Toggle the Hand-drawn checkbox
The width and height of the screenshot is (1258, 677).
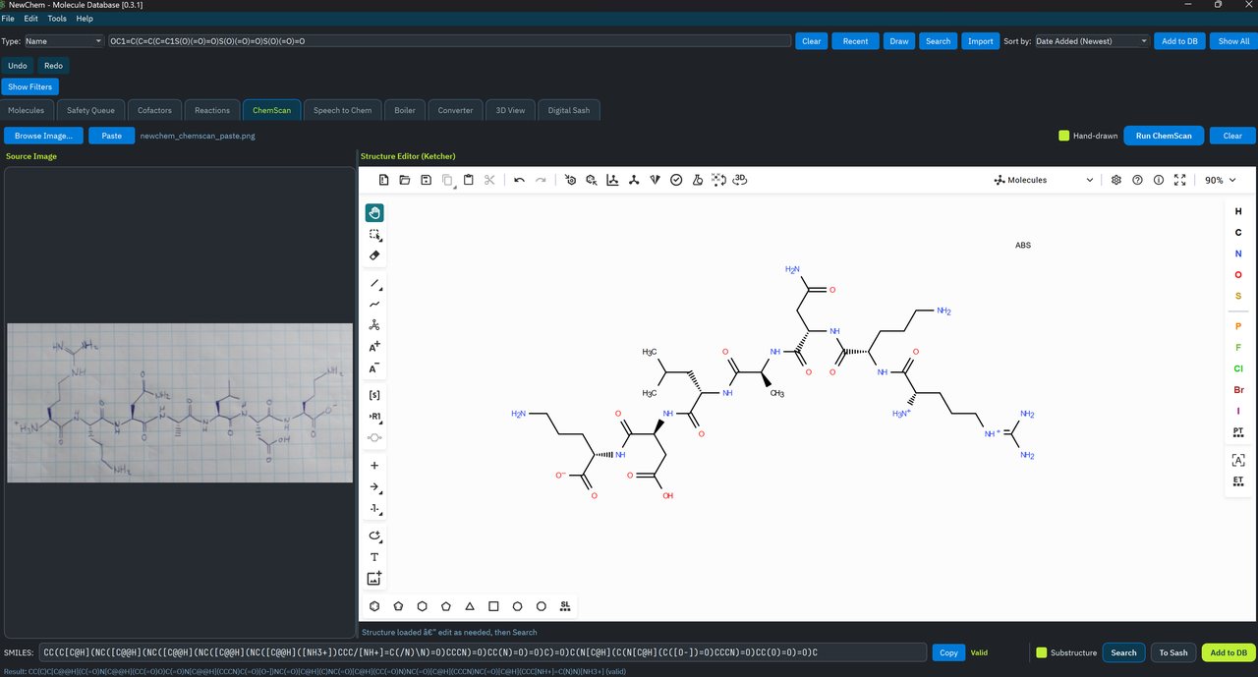click(x=1063, y=136)
